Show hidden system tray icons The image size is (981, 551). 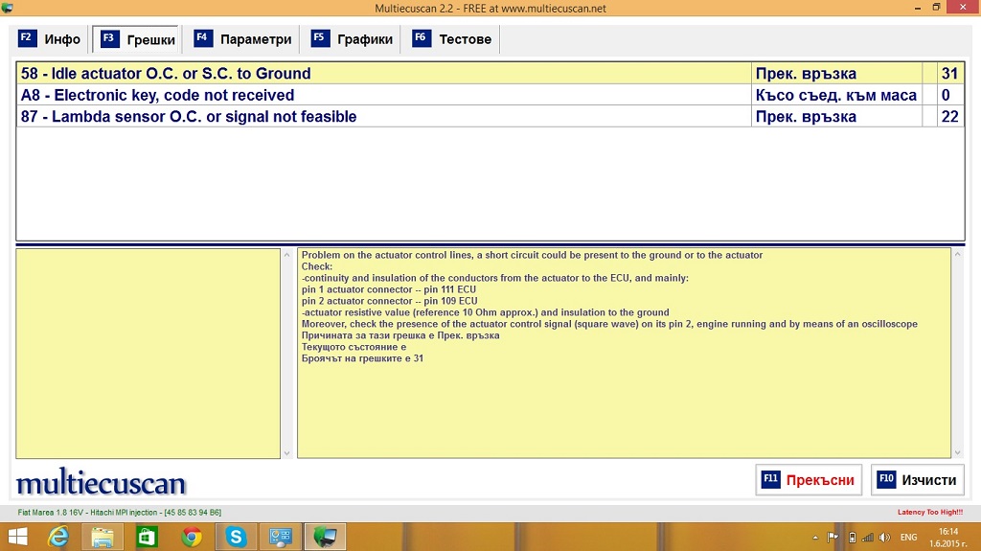point(814,537)
